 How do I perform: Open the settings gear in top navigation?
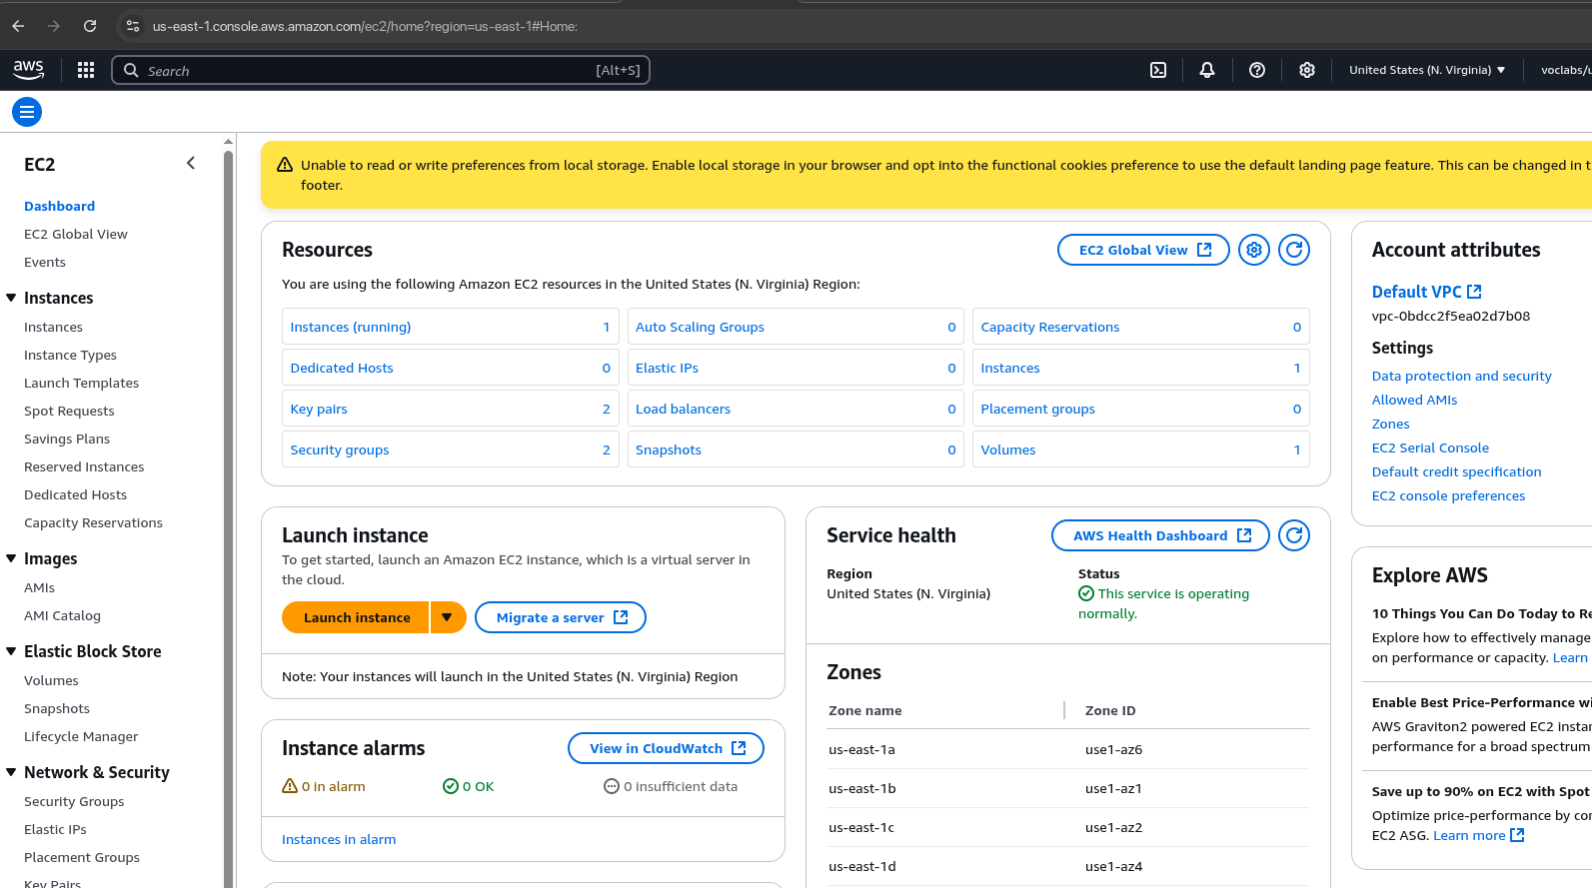(1307, 70)
